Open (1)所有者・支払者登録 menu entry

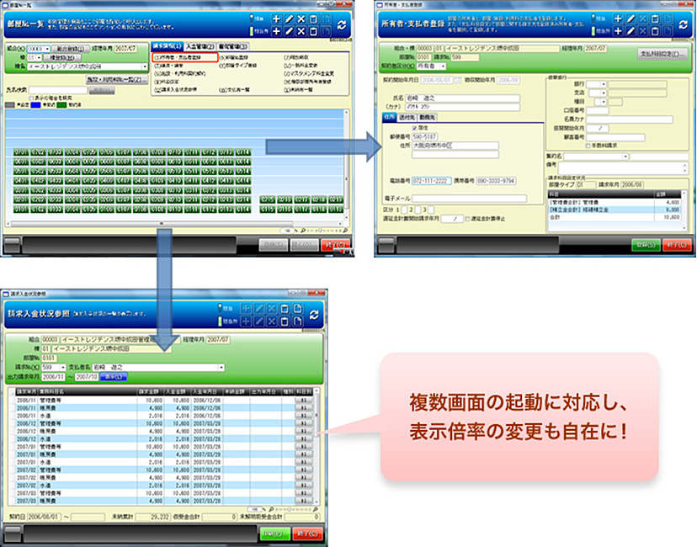pyautogui.click(x=185, y=57)
